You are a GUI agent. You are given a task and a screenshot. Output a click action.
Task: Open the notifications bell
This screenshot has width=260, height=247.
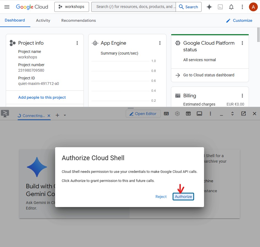tap(231, 7)
